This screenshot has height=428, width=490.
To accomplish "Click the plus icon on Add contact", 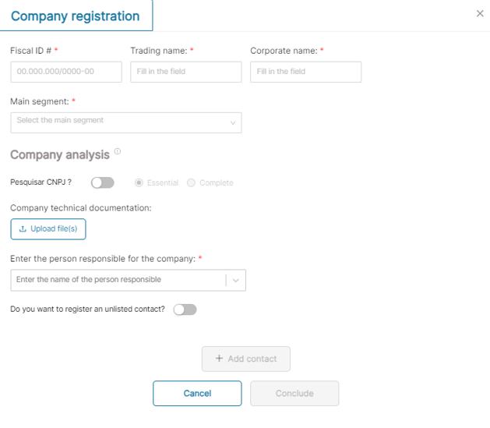I will pos(219,359).
